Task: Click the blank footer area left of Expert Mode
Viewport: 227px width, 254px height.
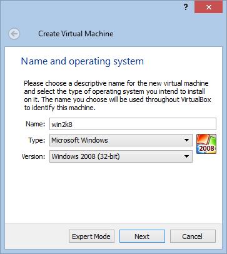Action: (37, 236)
